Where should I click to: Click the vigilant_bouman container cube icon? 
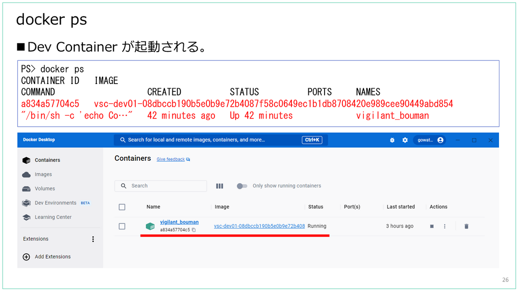pyautogui.click(x=150, y=226)
